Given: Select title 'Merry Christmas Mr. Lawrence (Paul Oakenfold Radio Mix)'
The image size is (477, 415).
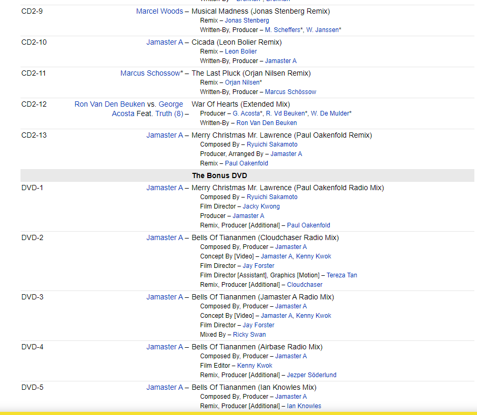Looking at the screenshot, I should [x=288, y=188].
